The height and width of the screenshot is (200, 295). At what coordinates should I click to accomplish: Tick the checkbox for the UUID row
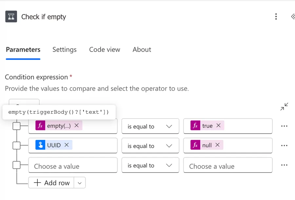tap(16, 145)
